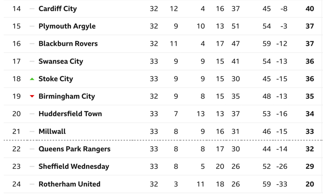Image resolution: width=323 pixels, height=195 pixels.
Task: Click the no-change dash beside Plymouth Argyle
Action: tap(32, 26)
